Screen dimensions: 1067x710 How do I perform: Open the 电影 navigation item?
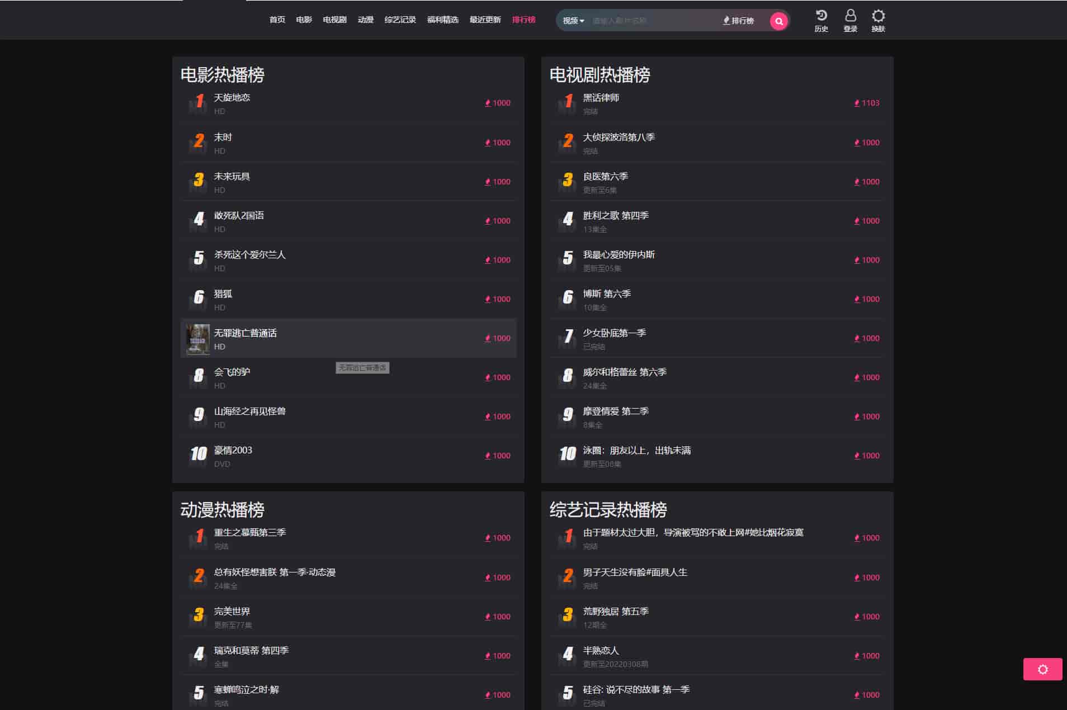pos(304,20)
